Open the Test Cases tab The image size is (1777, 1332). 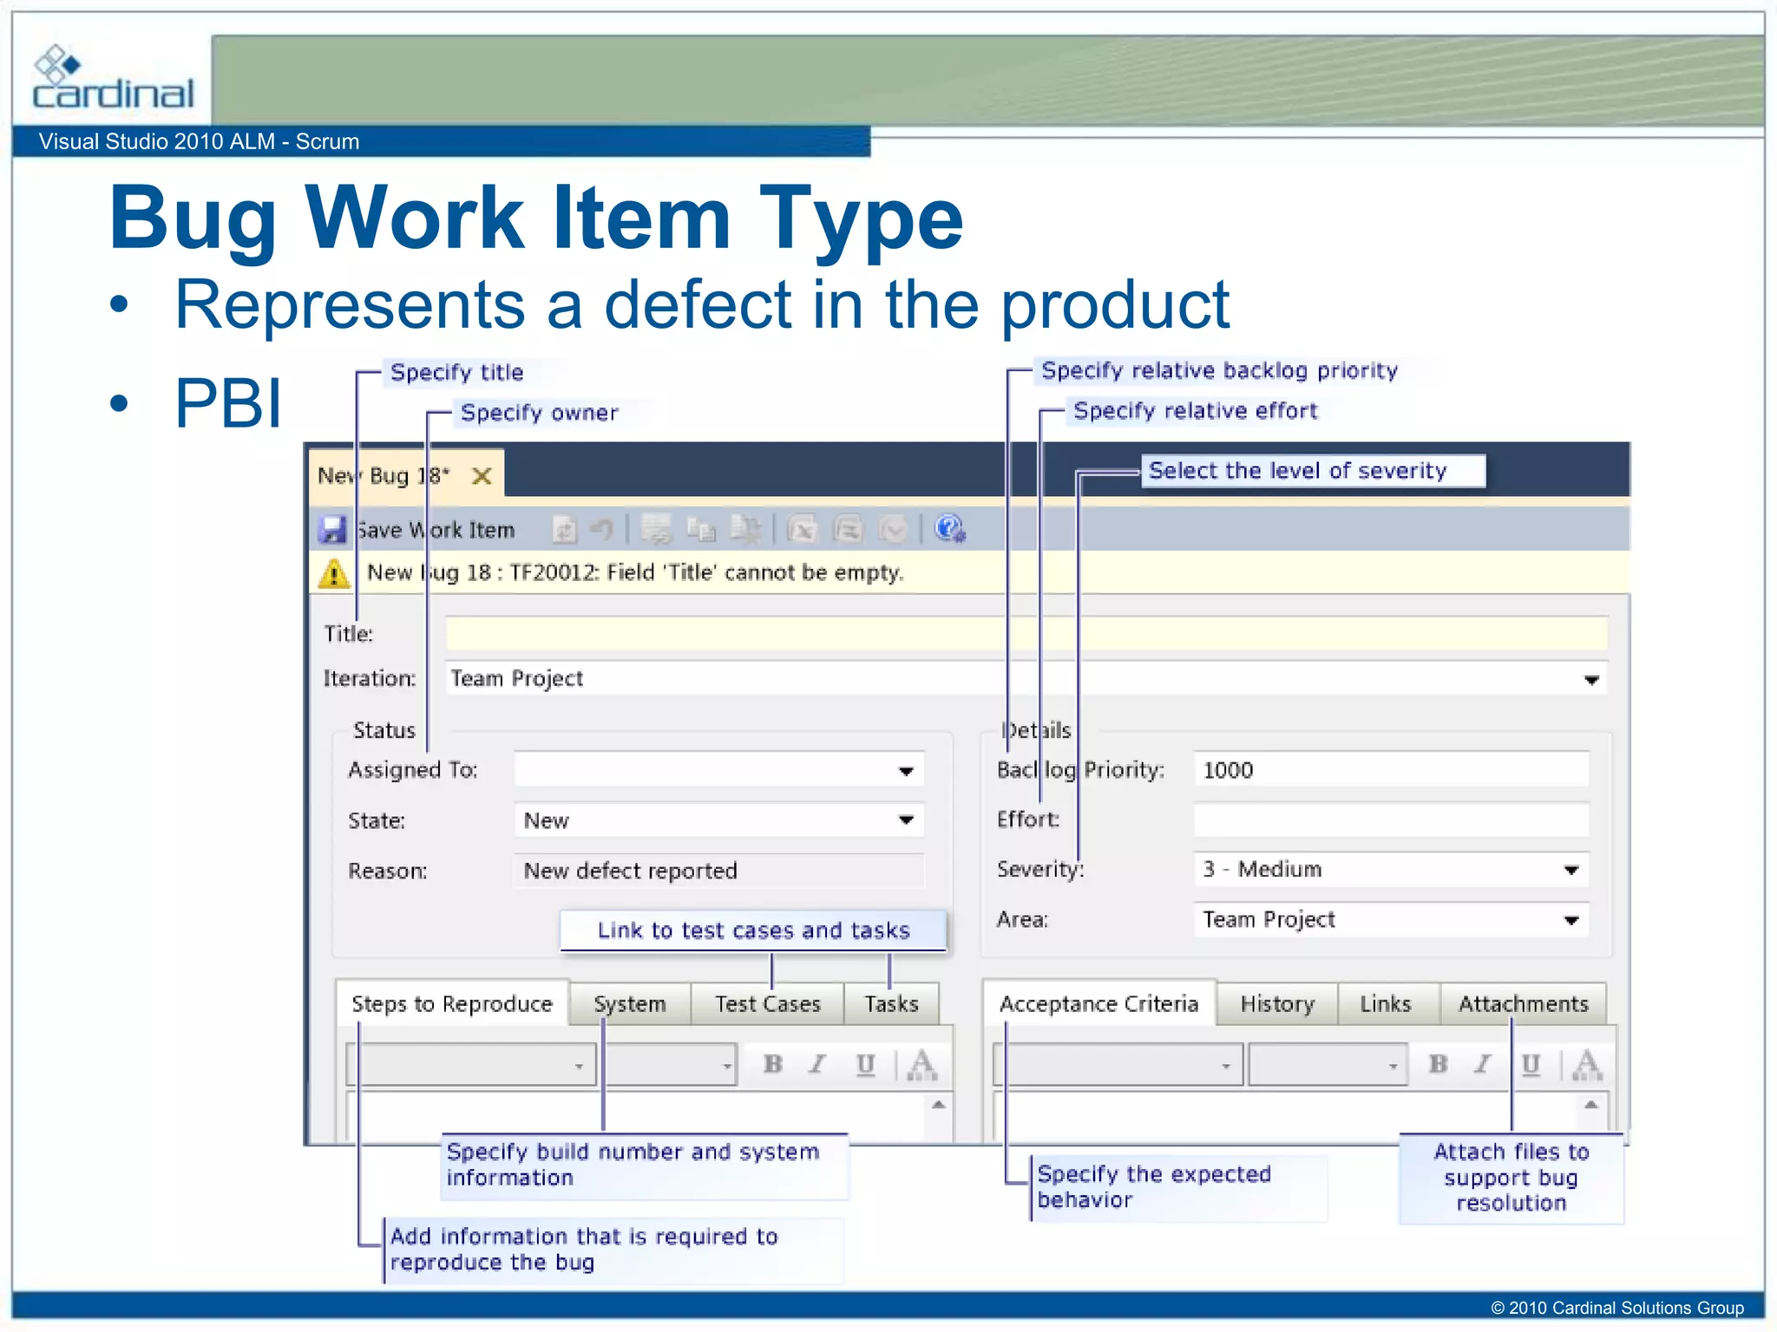[768, 1004]
